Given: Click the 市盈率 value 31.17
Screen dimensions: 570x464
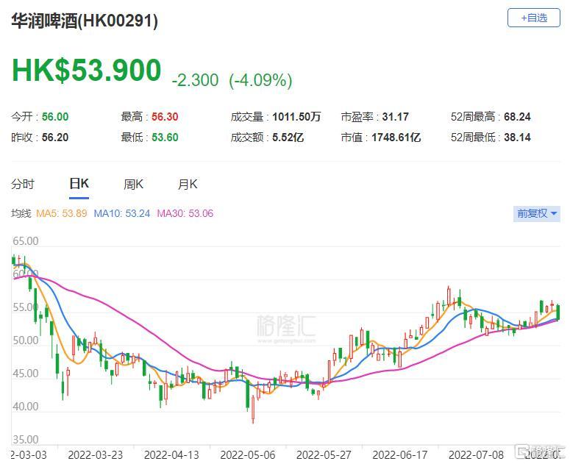Looking at the screenshot, I should (395, 117).
